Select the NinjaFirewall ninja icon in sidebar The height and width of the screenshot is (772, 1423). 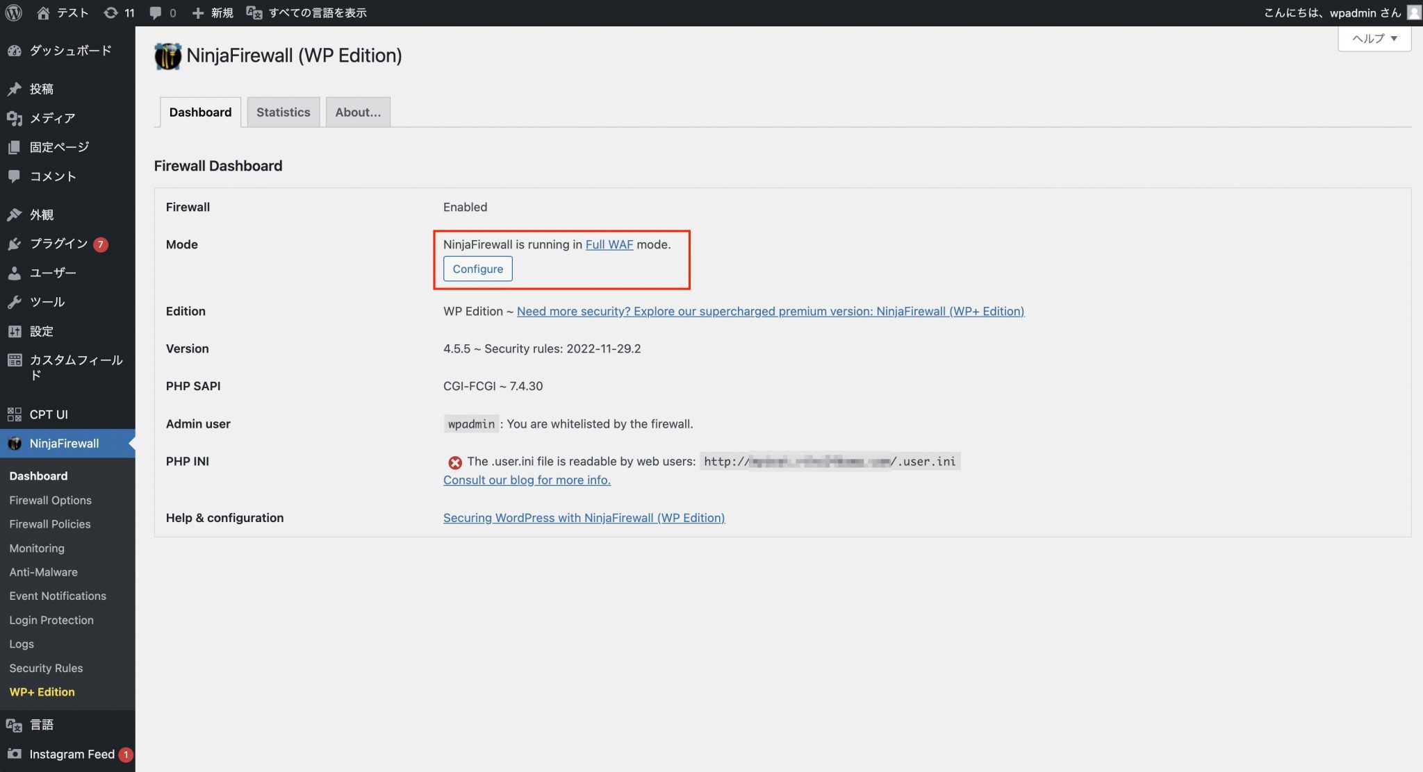[14, 443]
